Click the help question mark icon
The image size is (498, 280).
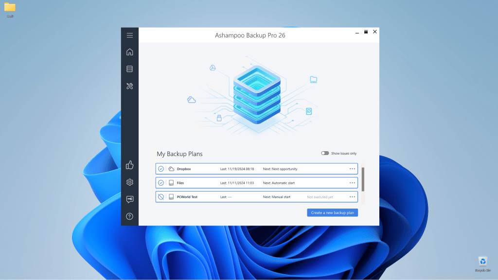pos(129,216)
